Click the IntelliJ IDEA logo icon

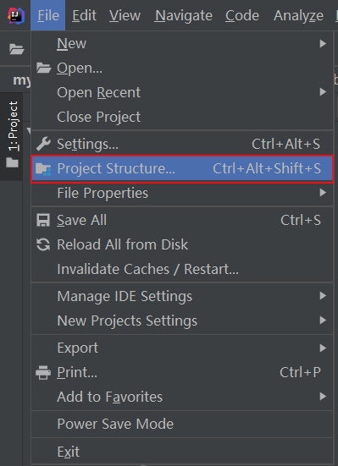(15, 15)
